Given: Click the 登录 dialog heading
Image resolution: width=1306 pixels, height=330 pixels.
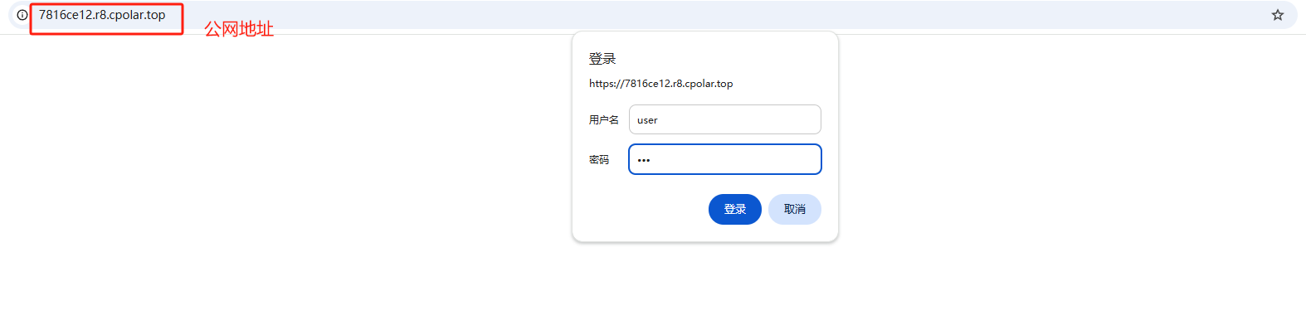Looking at the screenshot, I should click(x=602, y=59).
